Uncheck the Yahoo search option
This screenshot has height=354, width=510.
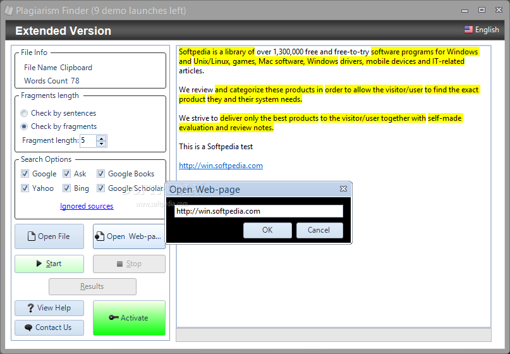25,188
